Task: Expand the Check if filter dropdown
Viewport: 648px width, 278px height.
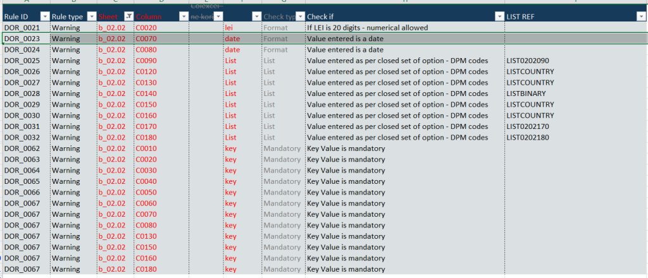Action: [499, 16]
